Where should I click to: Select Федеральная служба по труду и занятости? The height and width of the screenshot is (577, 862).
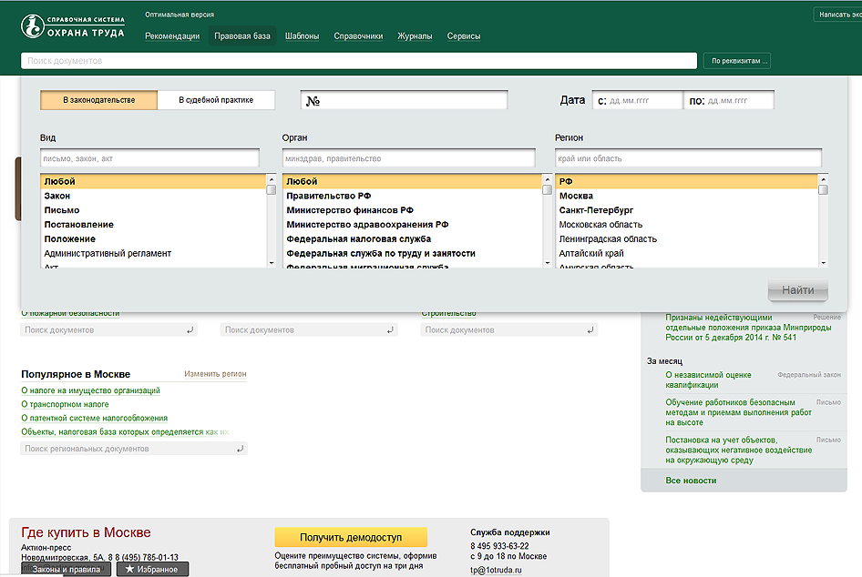click(412, 253)
